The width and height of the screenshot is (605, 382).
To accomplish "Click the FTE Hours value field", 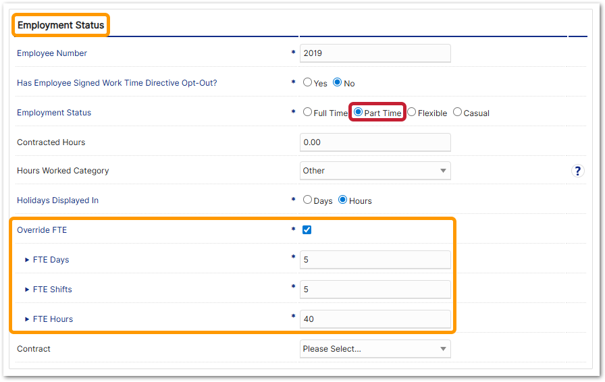I will tap(375, 319).
